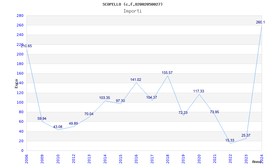This screenshot has width=265, height=165.
Task: Click the 117.33 label above 2020
Action: (x=198, y=91)
